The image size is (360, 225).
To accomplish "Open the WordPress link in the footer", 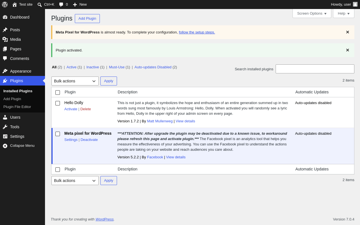I will coord(105,219).
